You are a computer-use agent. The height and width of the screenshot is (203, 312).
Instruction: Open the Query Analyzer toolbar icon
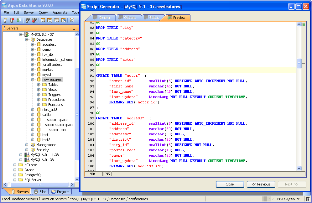43,20
